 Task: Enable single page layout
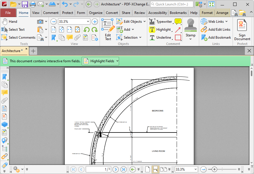pyautogui.click(x=148, y=169)
